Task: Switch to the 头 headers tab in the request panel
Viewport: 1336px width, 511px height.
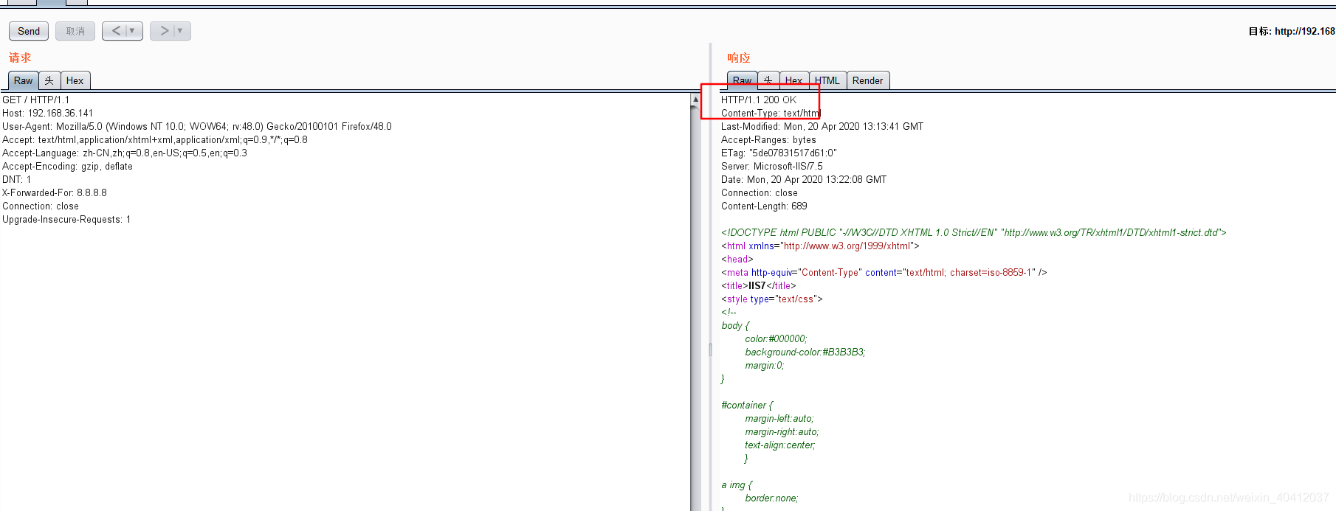Action: (49, 80)
